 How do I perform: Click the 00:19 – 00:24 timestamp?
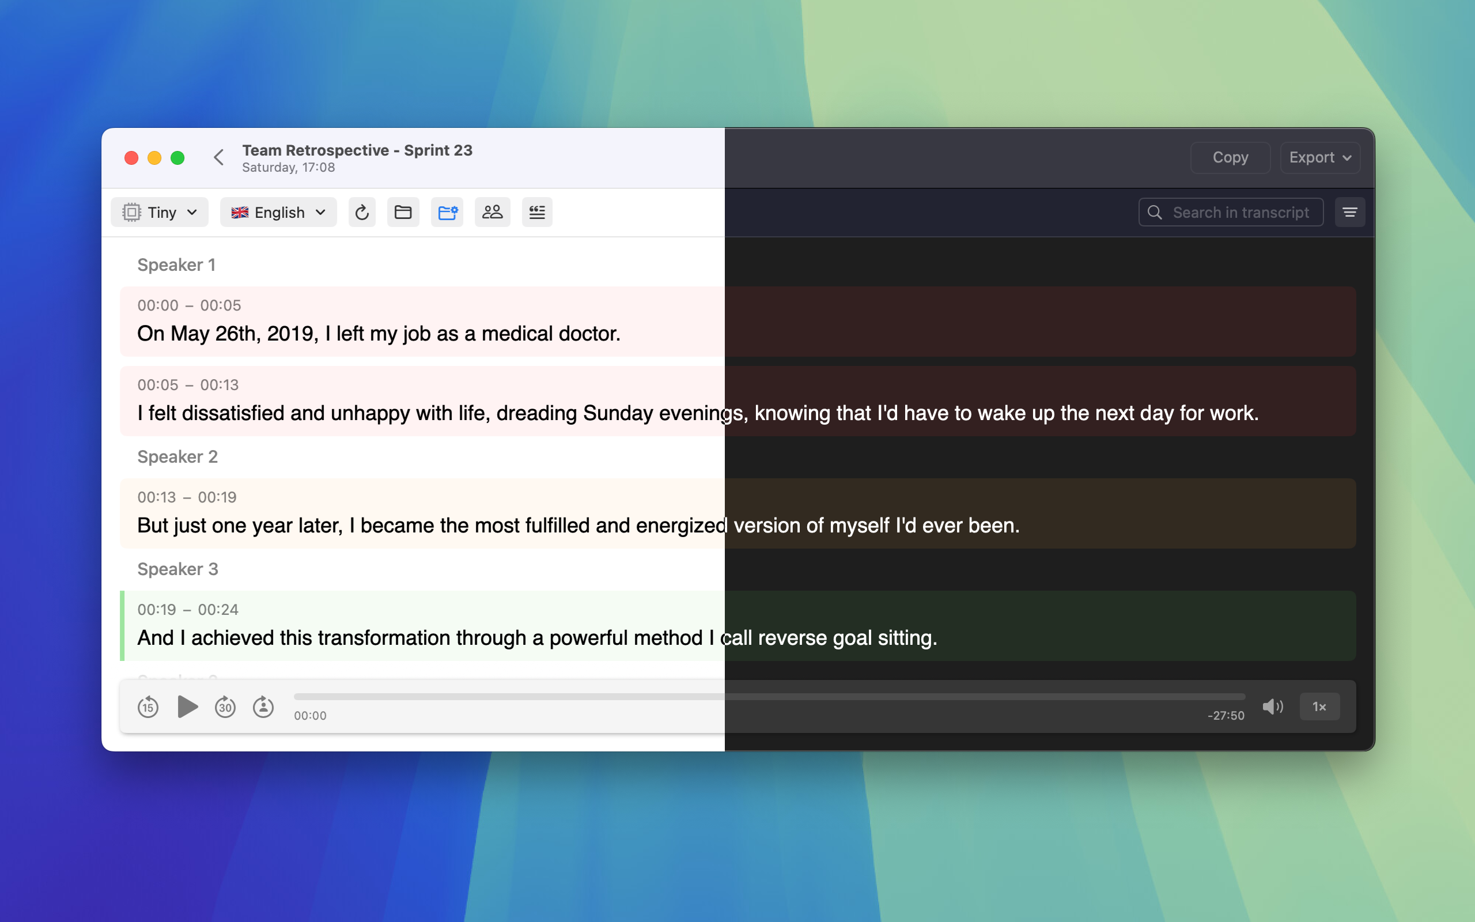(x=188, y=609)
